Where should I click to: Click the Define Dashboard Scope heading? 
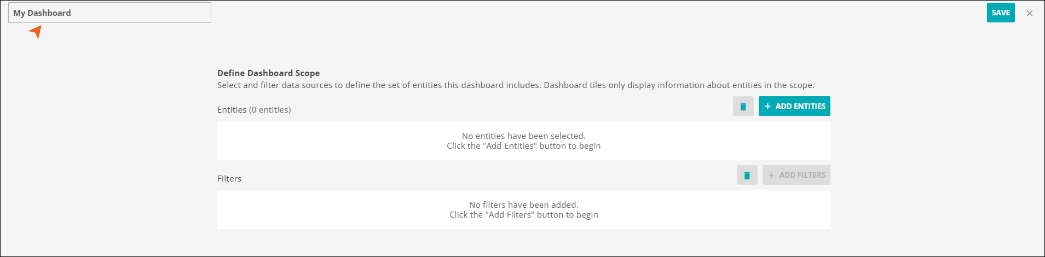pos(268,73)
